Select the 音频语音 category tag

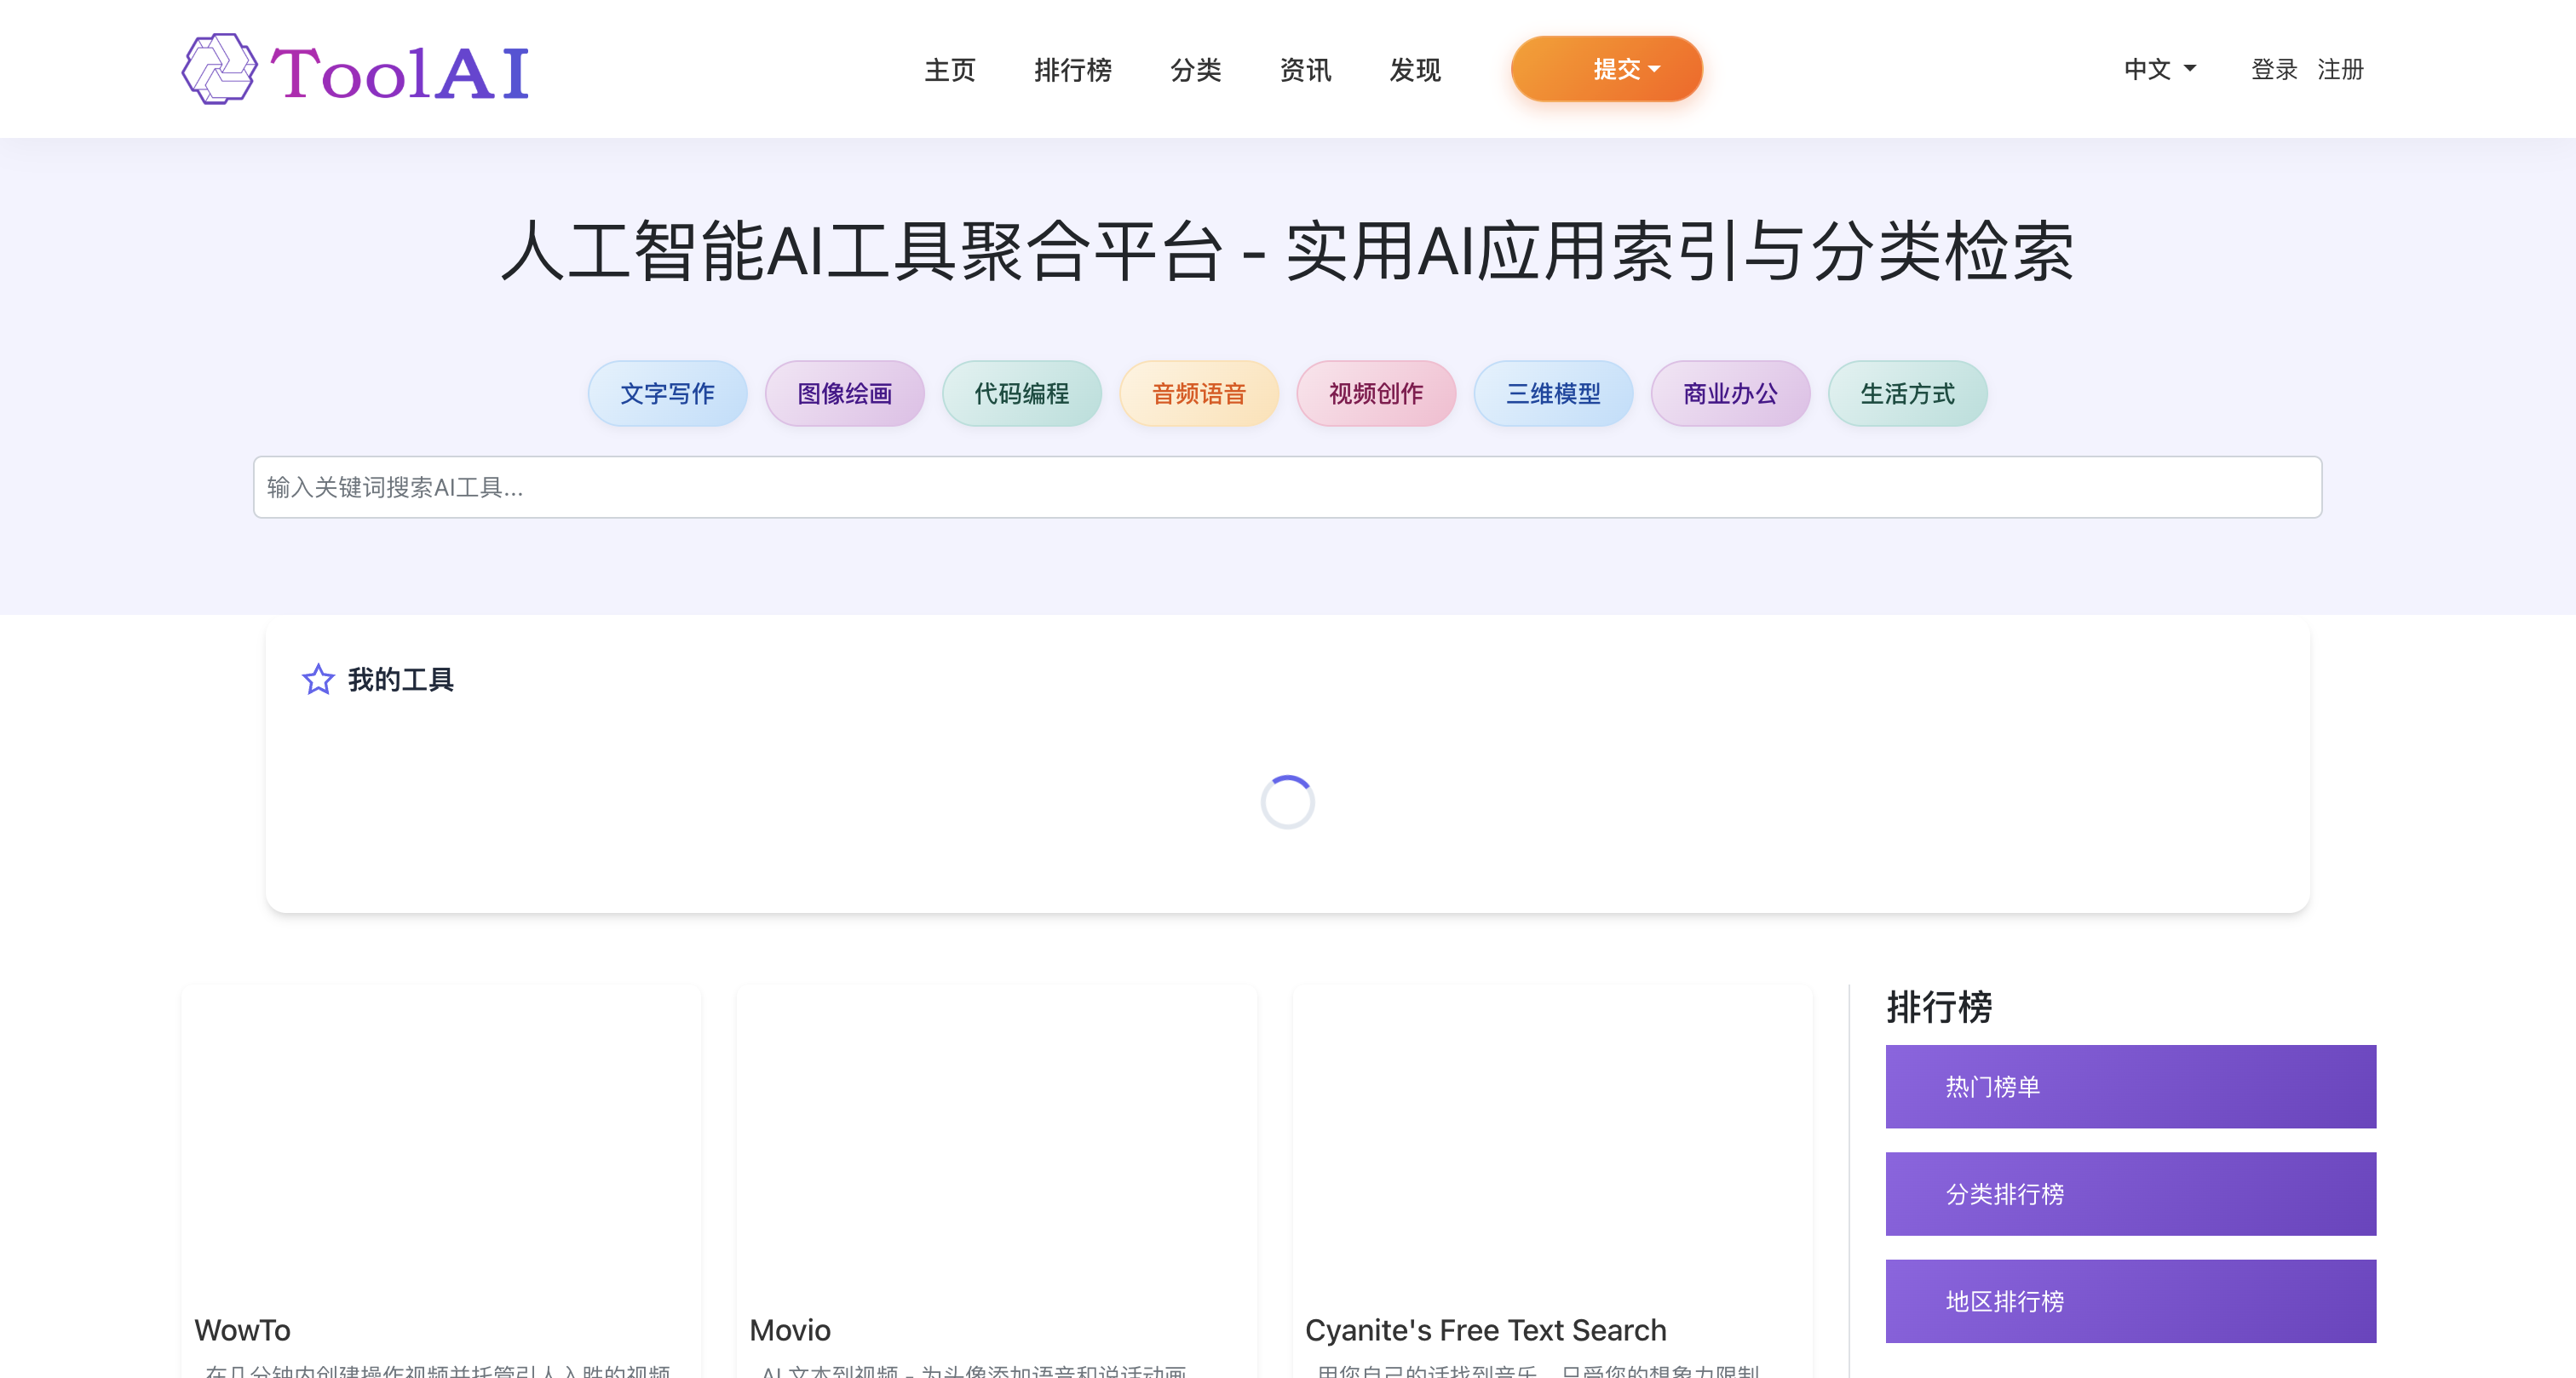(x=1198, y=393)
